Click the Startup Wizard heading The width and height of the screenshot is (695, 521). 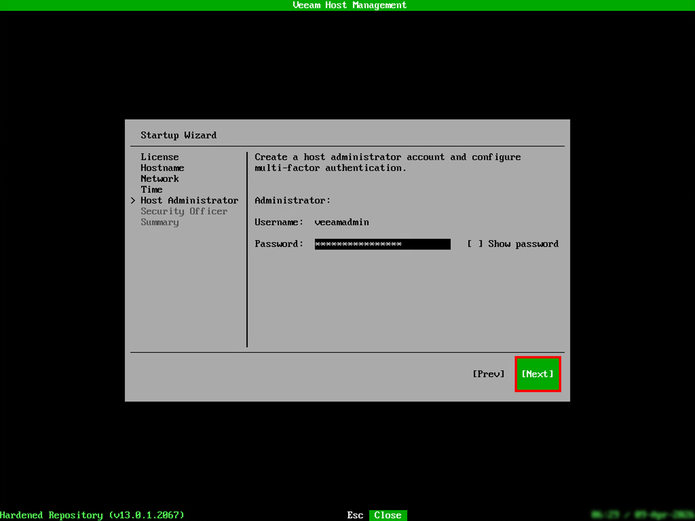coord(179,135)
